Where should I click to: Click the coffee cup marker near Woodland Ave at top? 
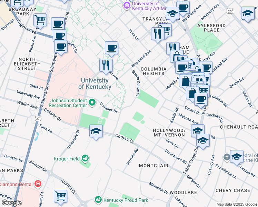[183, 8]
